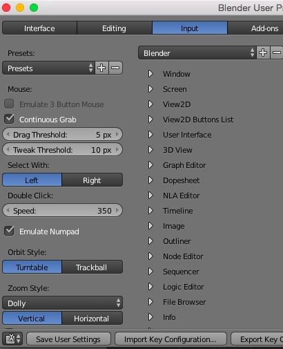The image size is (283, 349).
Task: Decrease double click Speed with left arrow
Action: (x=8, y=210)
